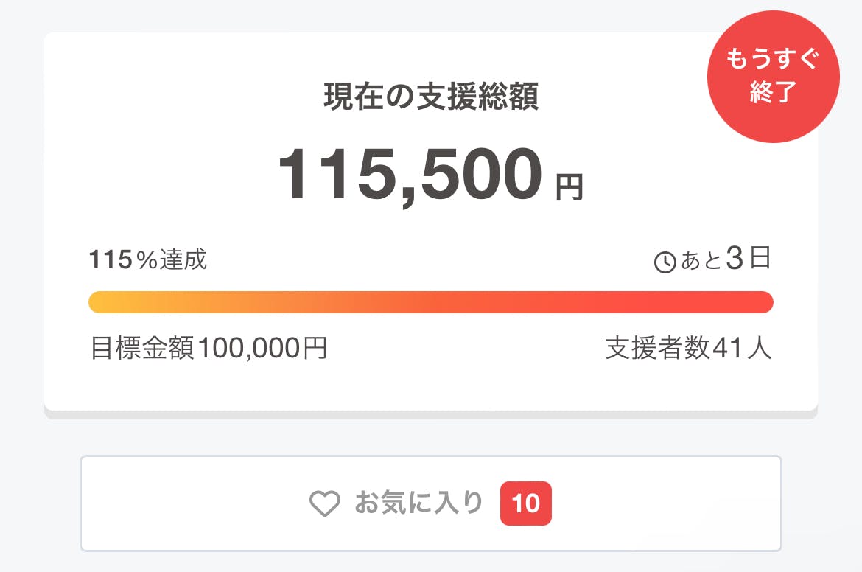Click the 現在の支援総額 heading
Screen dimensions: 862x572
[431, 97]
